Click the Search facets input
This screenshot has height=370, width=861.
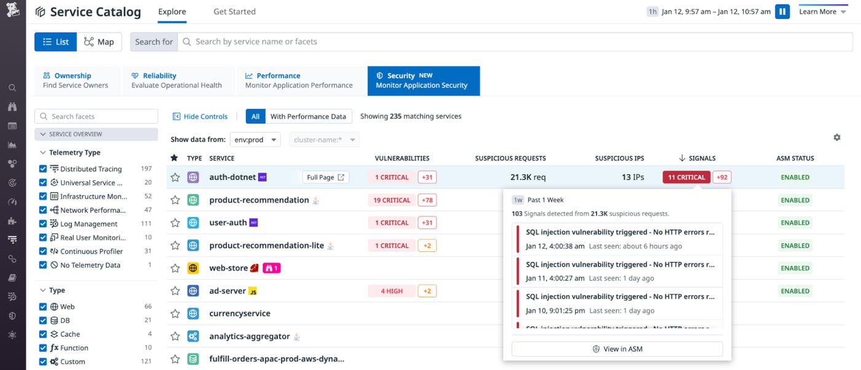(97, 116)
